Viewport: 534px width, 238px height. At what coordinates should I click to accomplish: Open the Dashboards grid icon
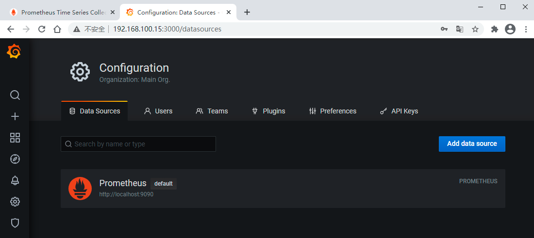pos(15,138)
